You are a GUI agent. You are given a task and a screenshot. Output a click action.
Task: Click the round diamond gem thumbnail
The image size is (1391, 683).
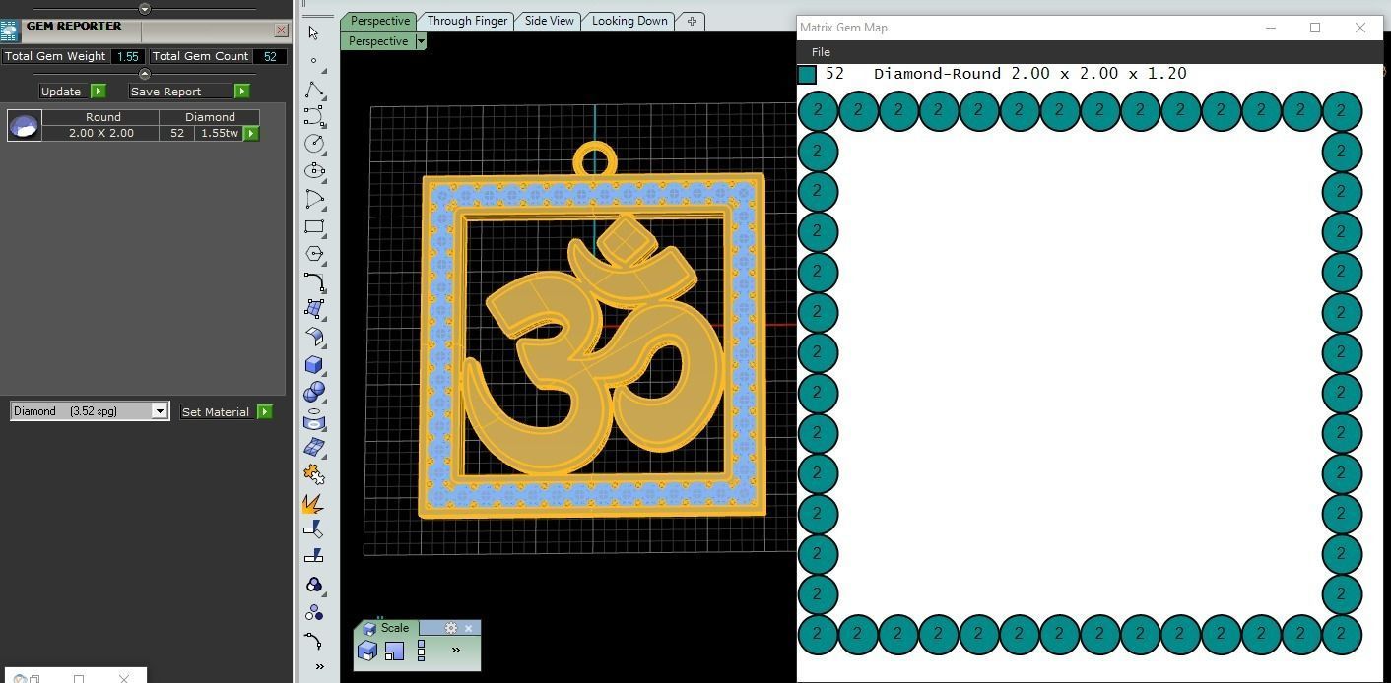24,125
